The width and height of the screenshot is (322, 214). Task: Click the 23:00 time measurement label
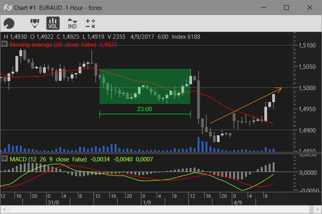[144, 109]
